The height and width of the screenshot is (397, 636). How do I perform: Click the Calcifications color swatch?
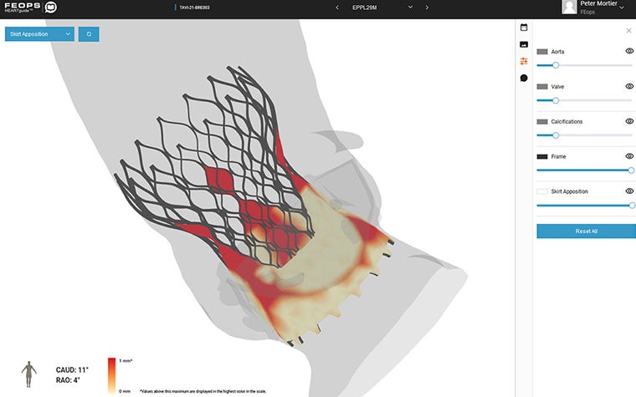coord(542,121)
